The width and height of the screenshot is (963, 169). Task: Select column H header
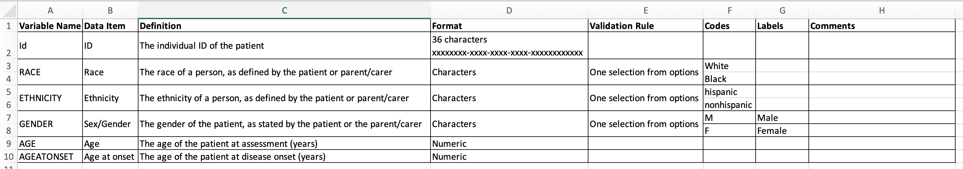tap(882, 10)
